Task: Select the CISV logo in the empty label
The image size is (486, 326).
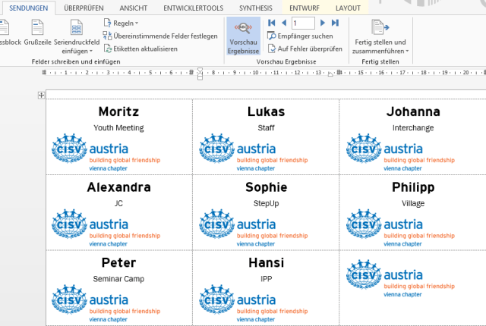Action: [x=401, y=278]
